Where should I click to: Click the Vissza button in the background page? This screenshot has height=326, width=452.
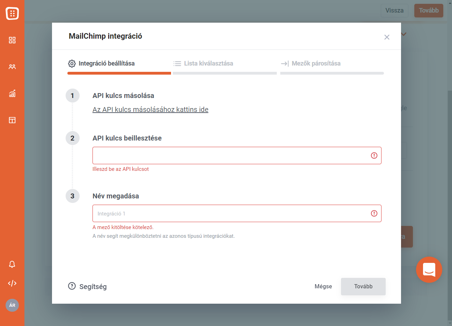[x=394, y=10]
